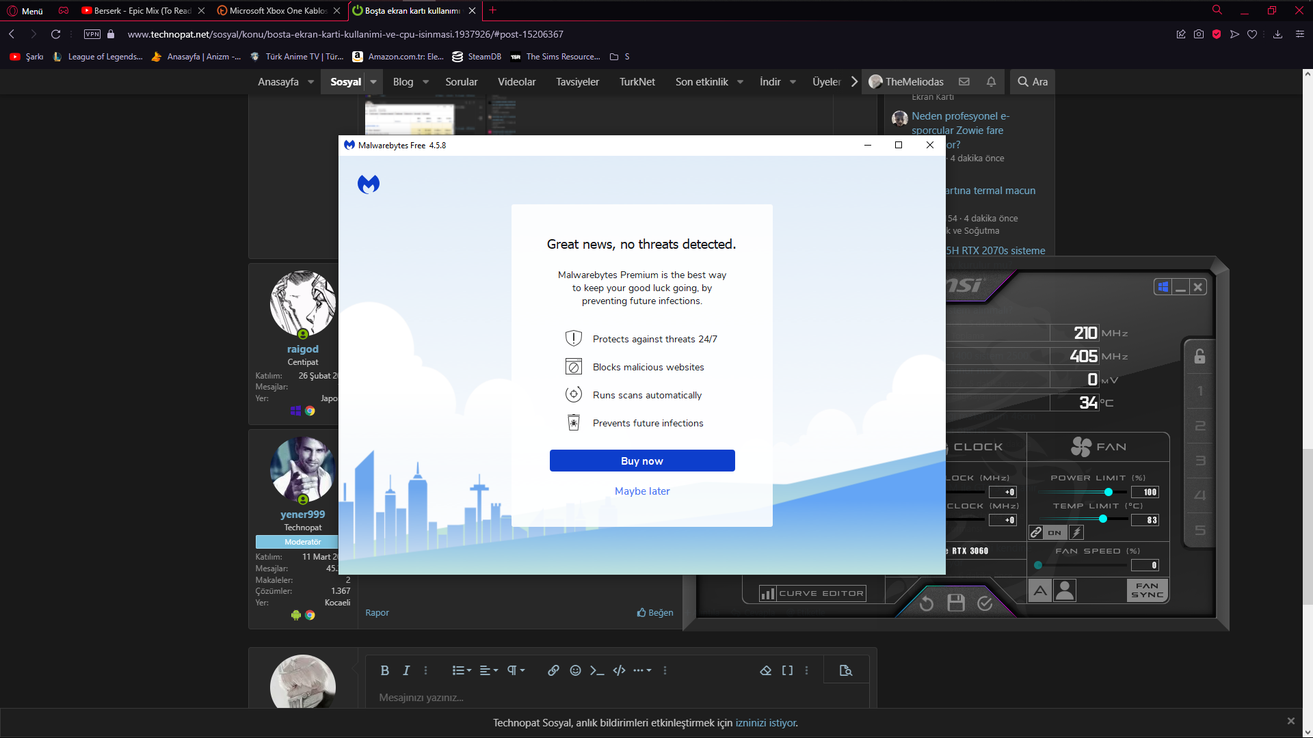Click the Malwarebytes logo icon
The height and width of the screenshot is (738, 1313).
[369, 184]
